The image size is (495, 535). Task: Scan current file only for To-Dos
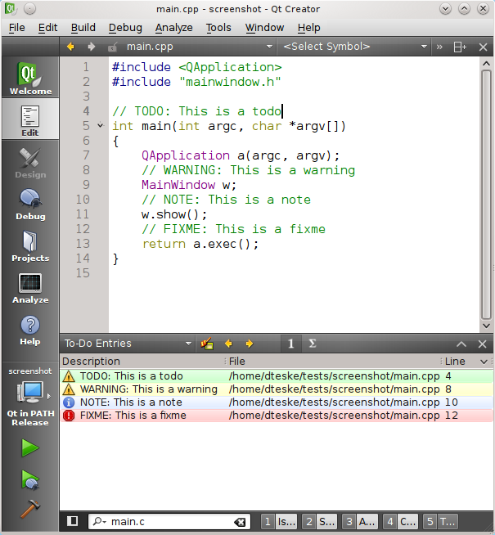click(291, 344)
